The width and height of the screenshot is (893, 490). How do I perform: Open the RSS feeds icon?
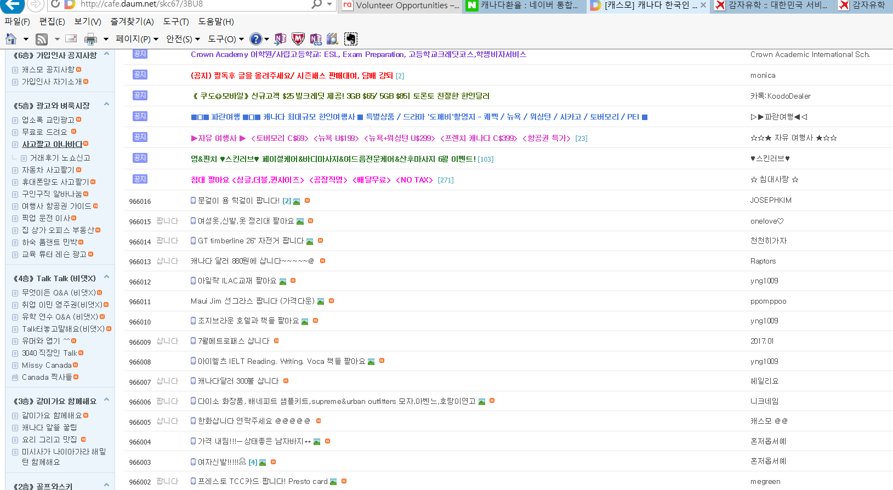[42, 39]
